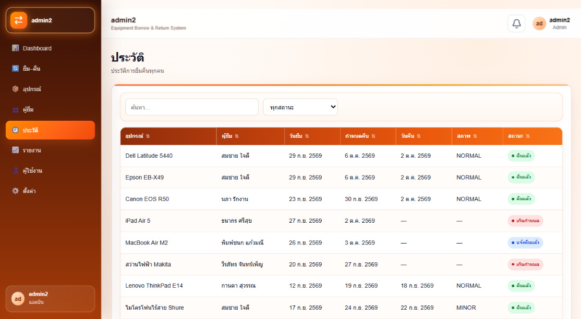Open the ตั้งค่า menu item
The image size is (581, 319).
[51, 191]
